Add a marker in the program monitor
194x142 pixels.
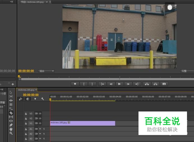pos(75,84)
